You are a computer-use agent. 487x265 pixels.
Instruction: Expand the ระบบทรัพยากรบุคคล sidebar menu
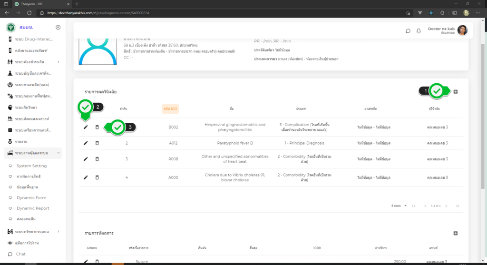pyautogui.click(x=58, y=231)
